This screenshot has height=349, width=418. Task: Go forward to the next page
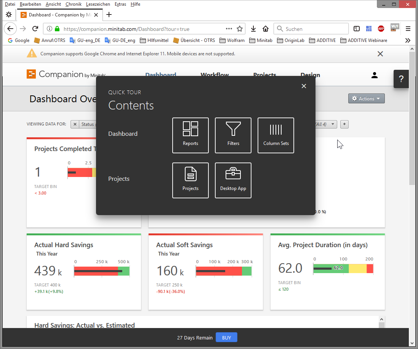coord(23,29)
